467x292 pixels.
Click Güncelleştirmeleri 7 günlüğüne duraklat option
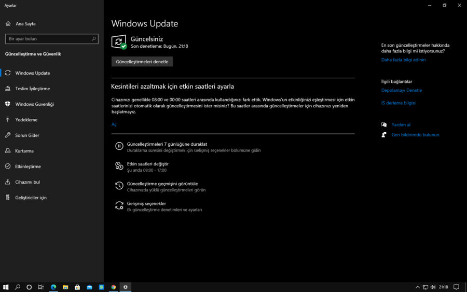pos(167,144)
